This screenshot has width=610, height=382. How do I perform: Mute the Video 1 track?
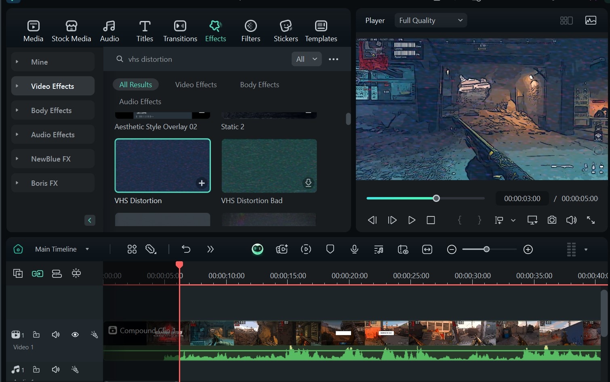56,335
